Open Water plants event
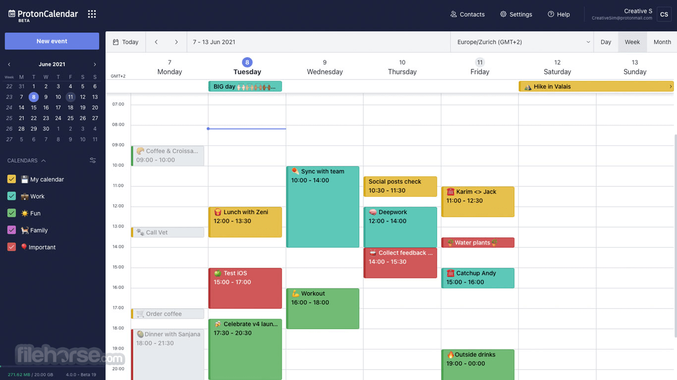 click(478, 242)
